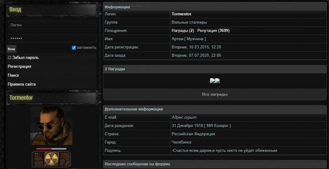Click the radiation symbol rank badge

(51, 159)
